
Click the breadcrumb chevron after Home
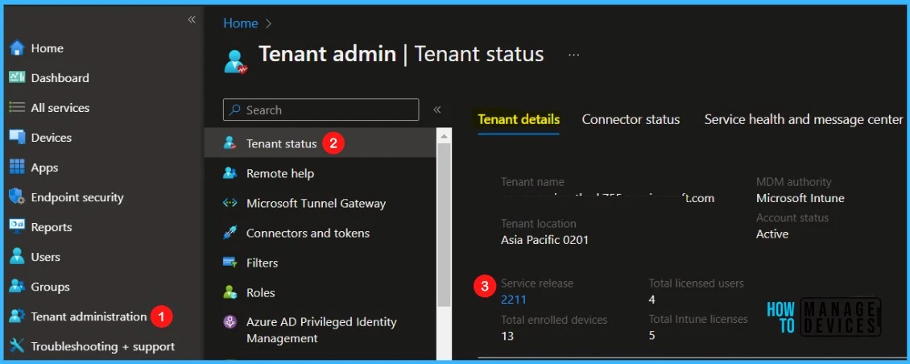(x=268, y=24)
